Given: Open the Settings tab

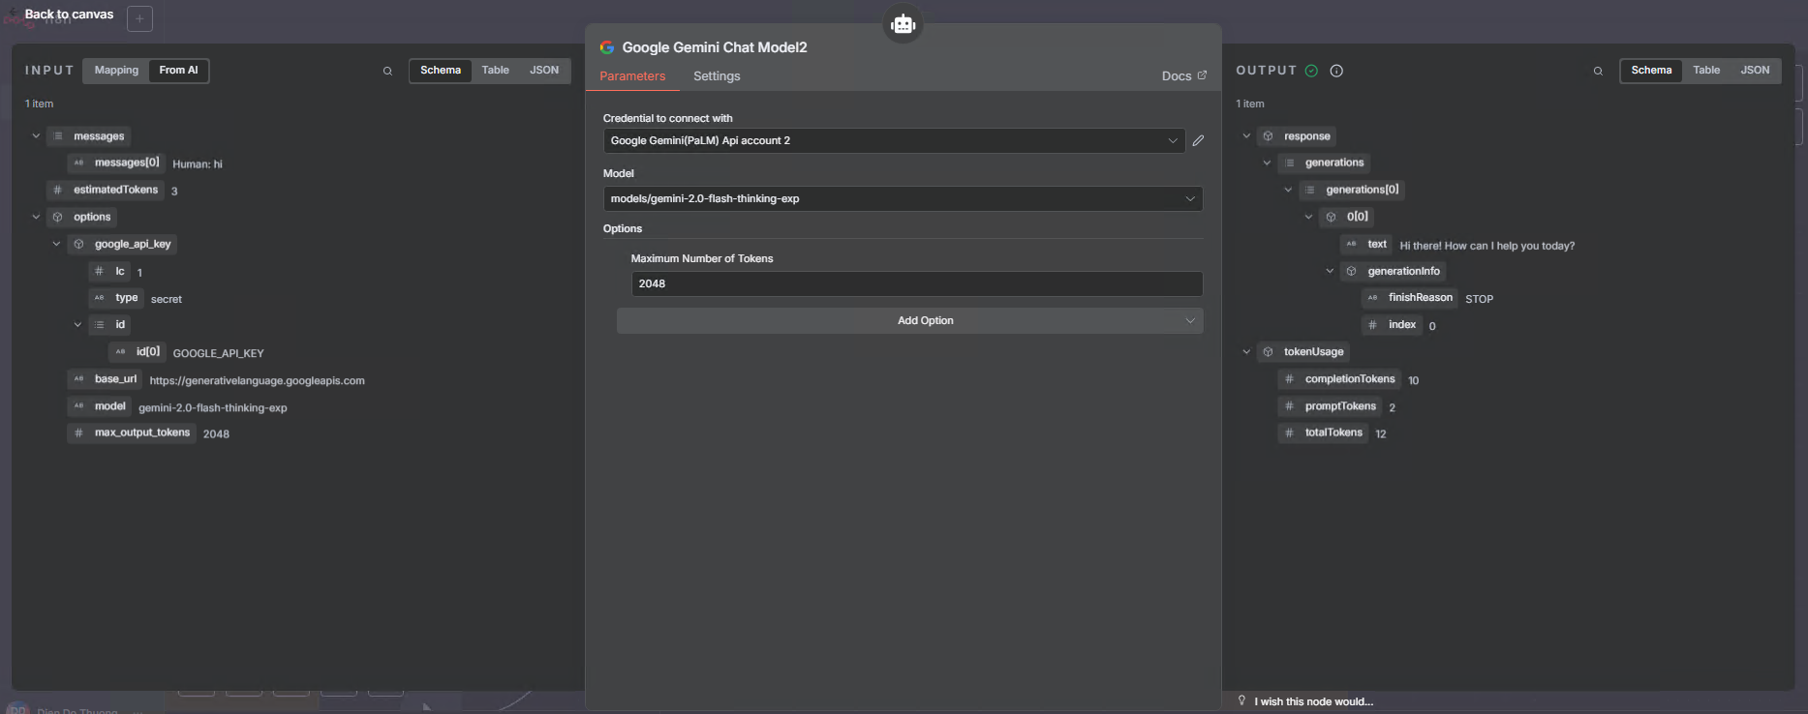Looking at the screenshot, I should pyautogui.click(x=716, y=76).
